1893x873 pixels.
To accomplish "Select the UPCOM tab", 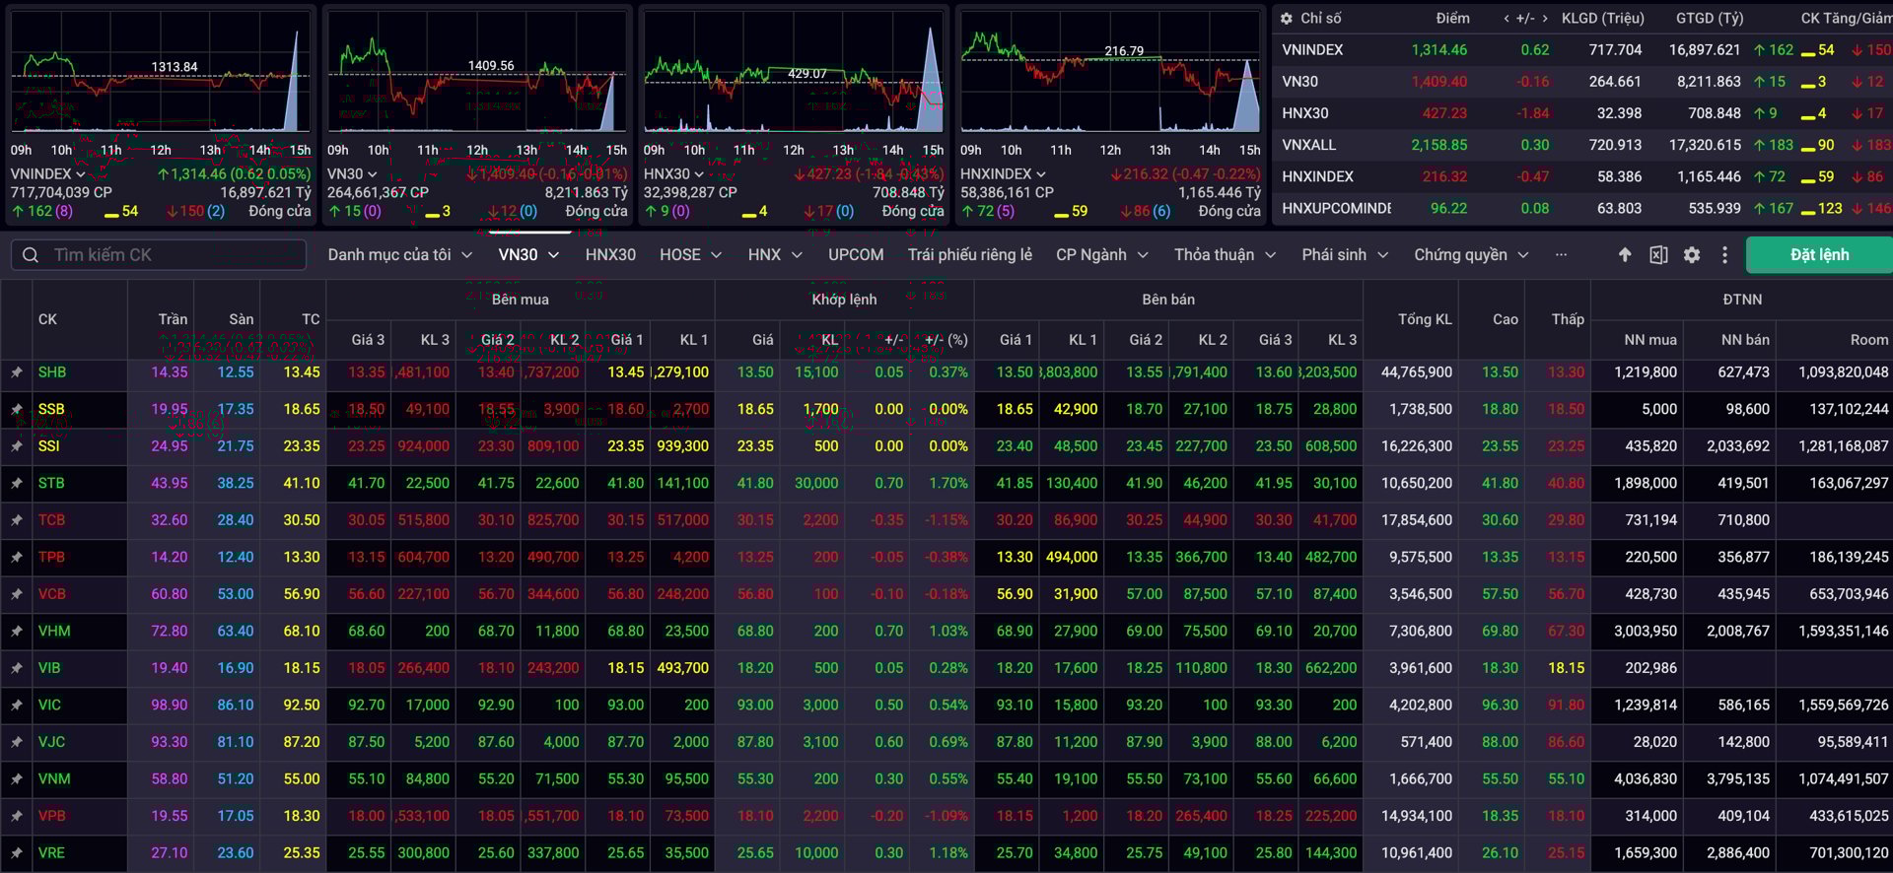I will [855, 255].
